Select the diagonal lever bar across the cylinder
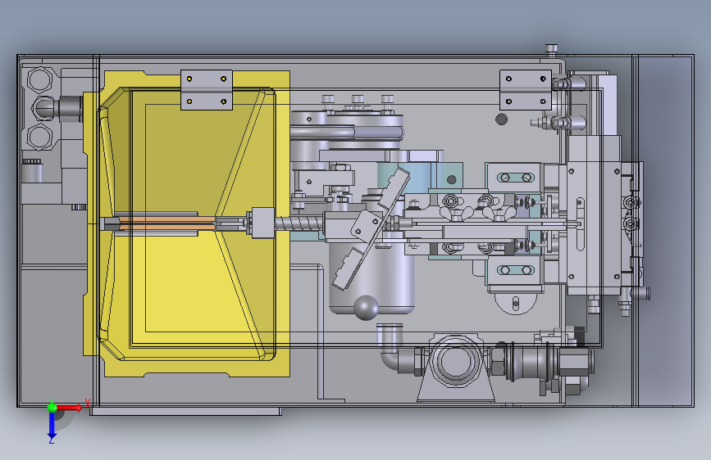This screenshot has height=460, width=711. pyautogui.click(x=371, y=228)
